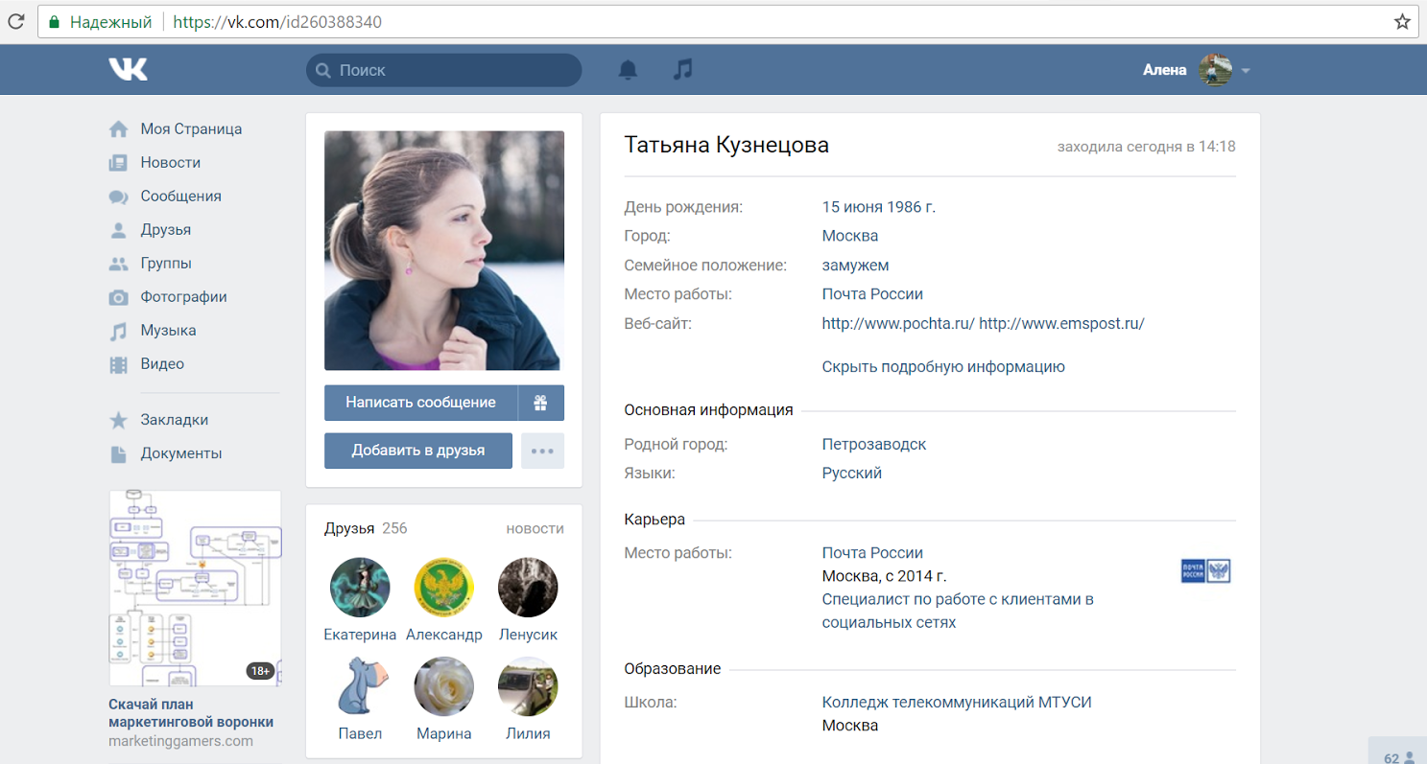Screen dimensions: 1427x764
Task: Open the pochta.ru website link
Action: tap(897, 323)
